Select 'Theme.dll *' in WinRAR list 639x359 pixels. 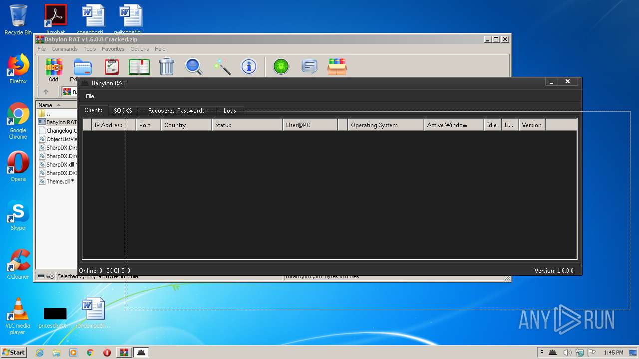(x=56, y=181)
